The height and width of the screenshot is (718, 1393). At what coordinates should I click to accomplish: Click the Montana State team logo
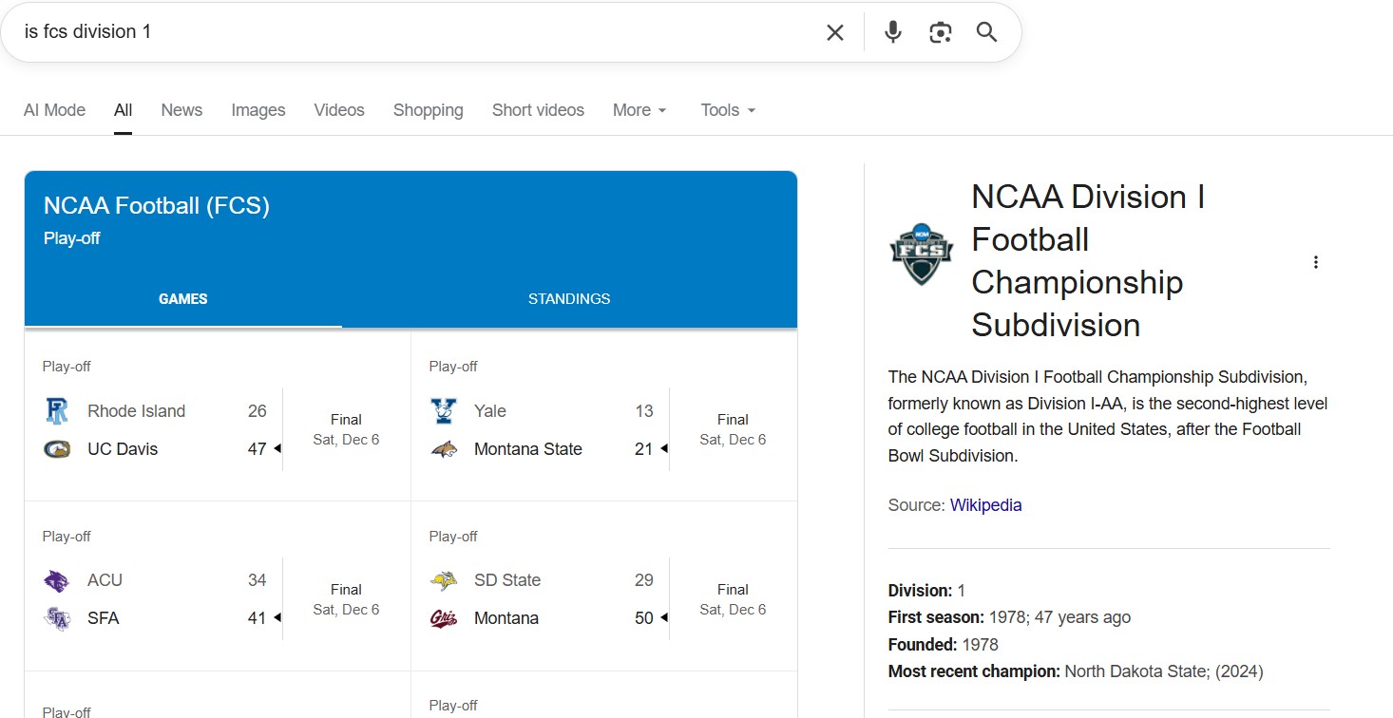(x=445, y=448)
